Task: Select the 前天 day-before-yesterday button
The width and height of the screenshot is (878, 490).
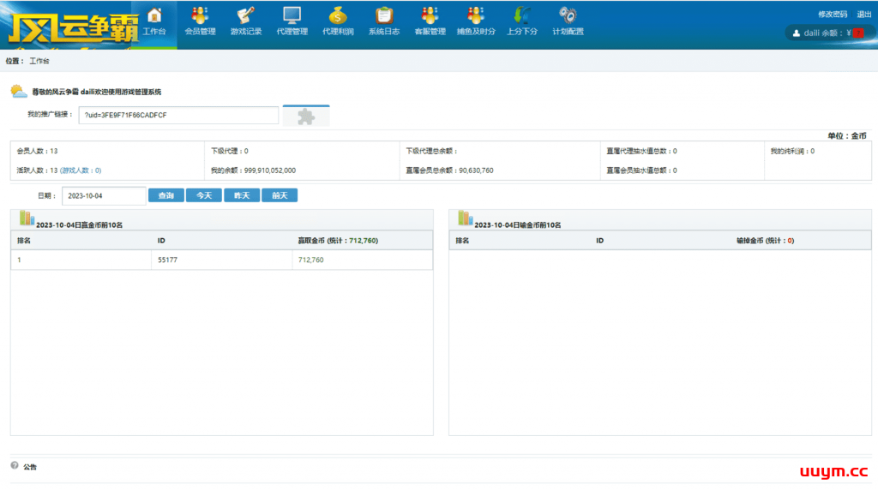Action: coord(280,195)
